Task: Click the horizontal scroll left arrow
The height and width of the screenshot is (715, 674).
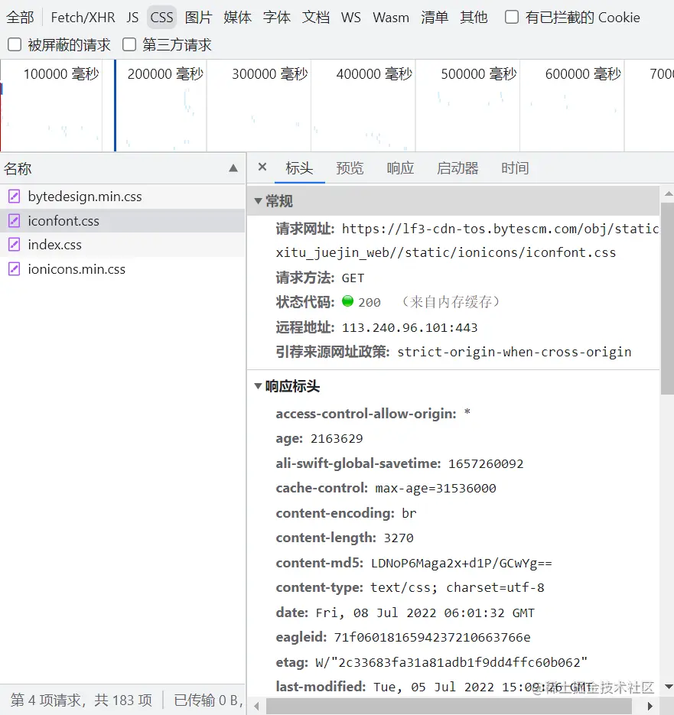Action: (x=256, y=707)
